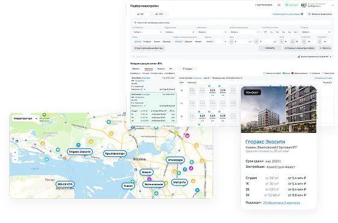This screenshot has height=223, width=338.
Task: Click the Показать button
Action: [x=270, y=48]
